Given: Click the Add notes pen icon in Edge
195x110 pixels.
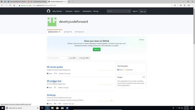Looking at the screenshot, I should pos(185,5).
